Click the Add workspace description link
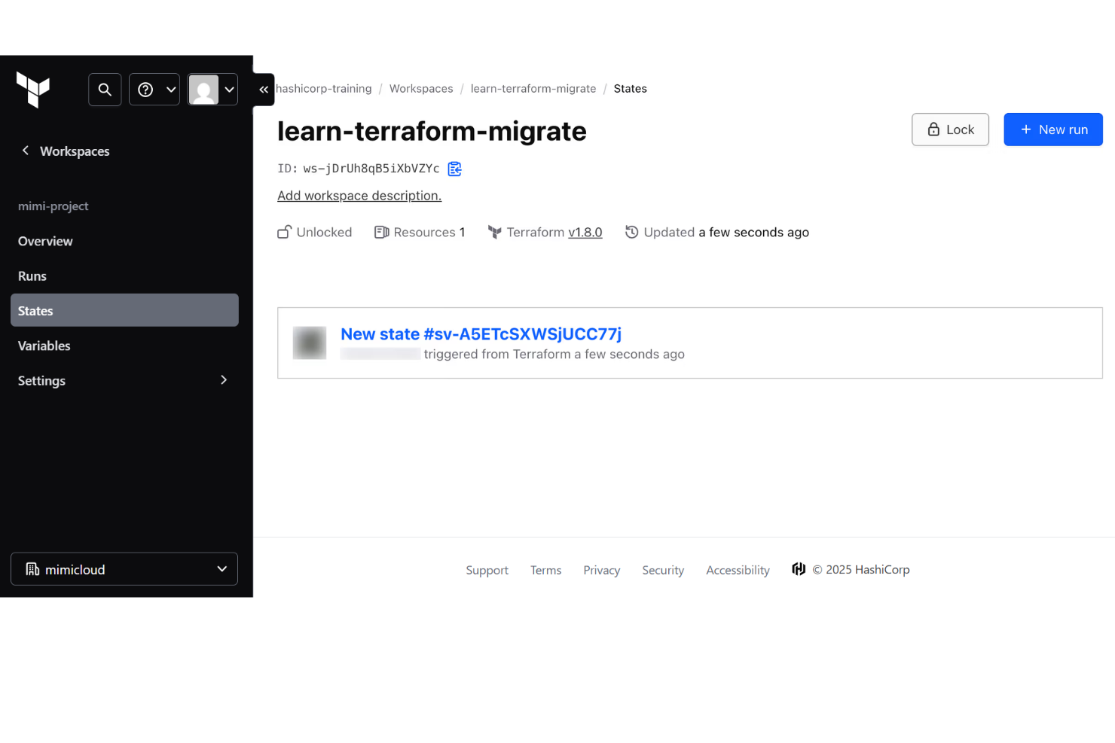The width and height of the screenshot is (1115, 743). click(359, 195)
